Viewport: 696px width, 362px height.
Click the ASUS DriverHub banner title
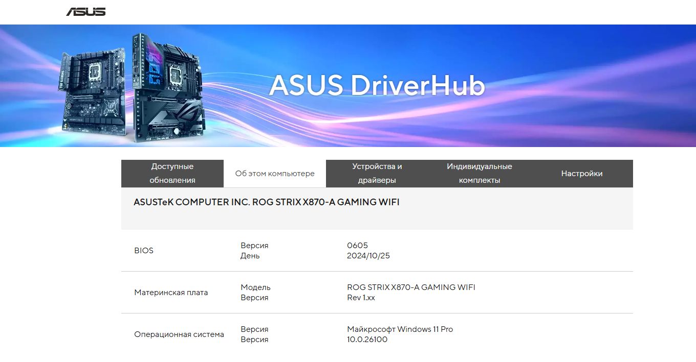click(377, 85)
